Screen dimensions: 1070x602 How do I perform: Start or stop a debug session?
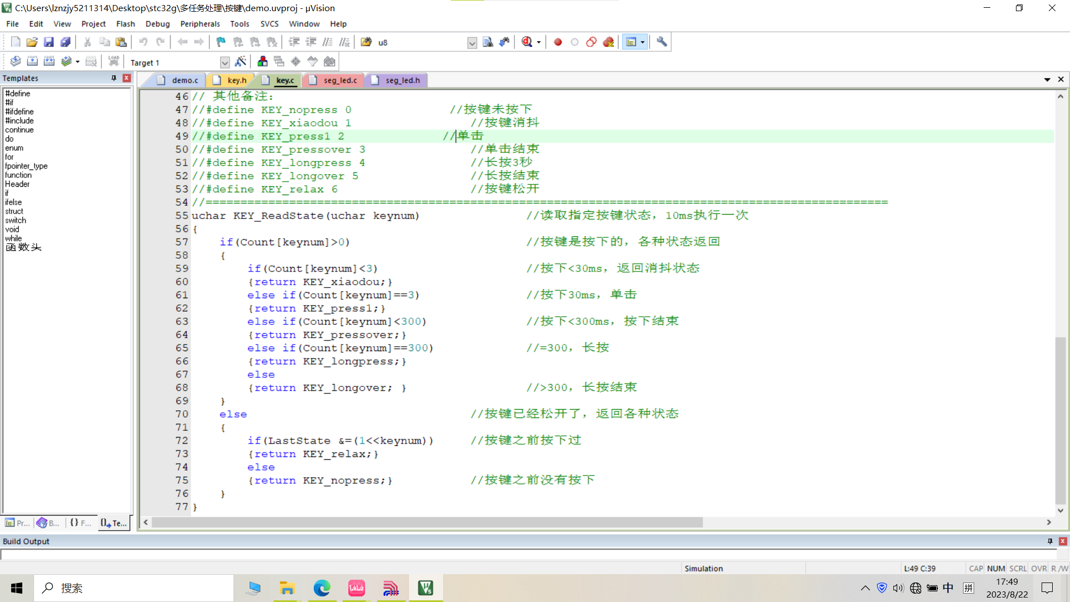pyautogui.click(x=527, y=42)
